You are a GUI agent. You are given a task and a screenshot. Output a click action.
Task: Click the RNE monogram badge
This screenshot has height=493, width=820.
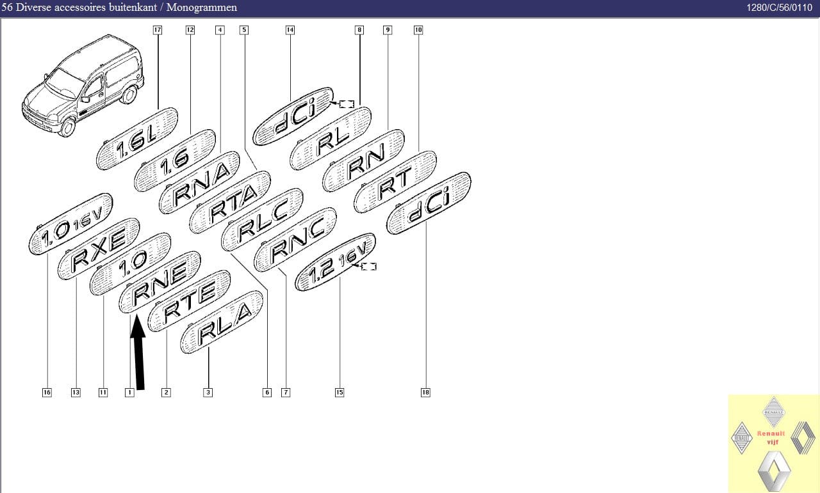point(160,283)
